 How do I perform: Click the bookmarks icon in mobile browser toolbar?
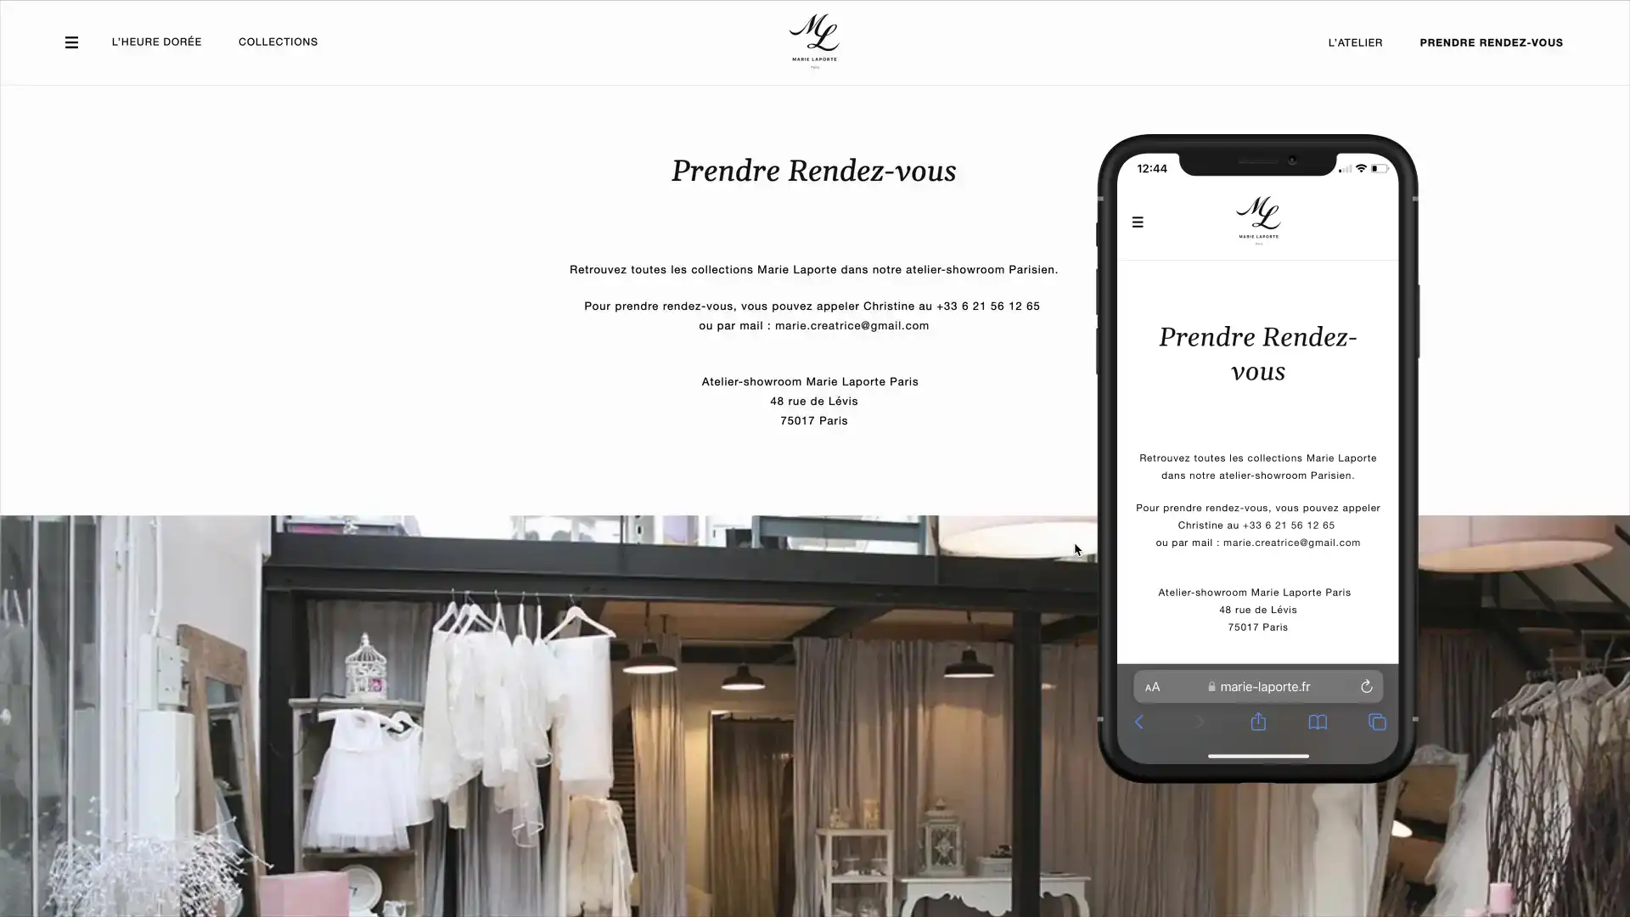1318,723
